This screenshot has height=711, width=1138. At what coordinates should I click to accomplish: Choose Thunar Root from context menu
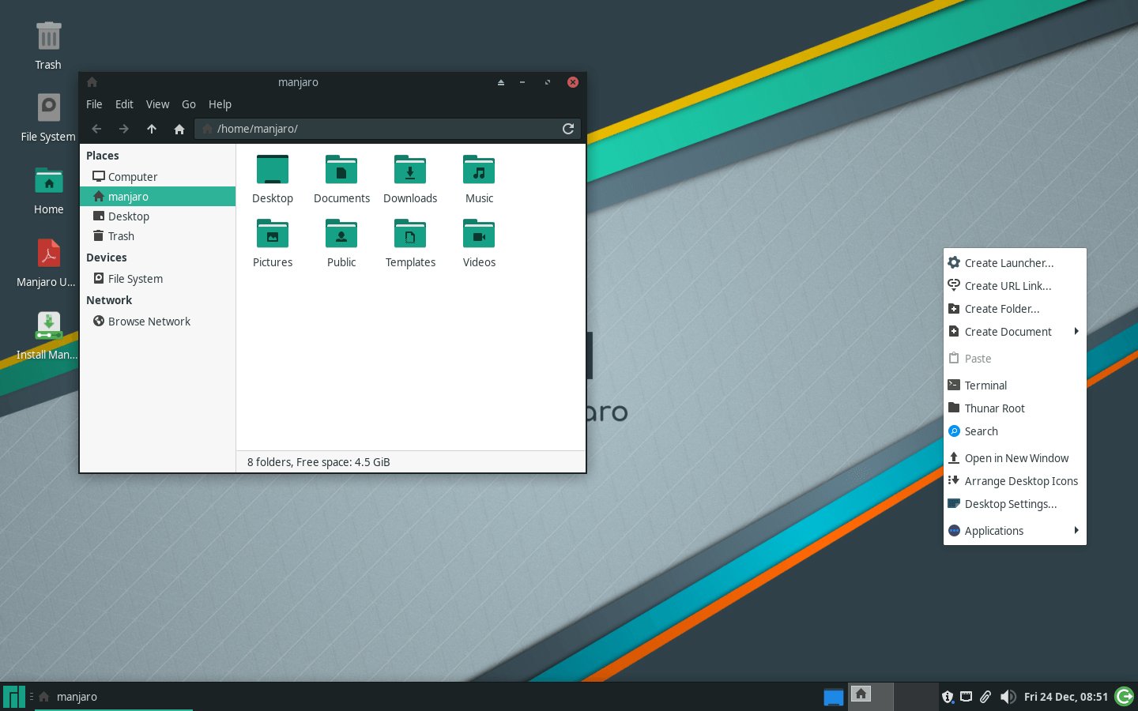tap(1015, 408)
